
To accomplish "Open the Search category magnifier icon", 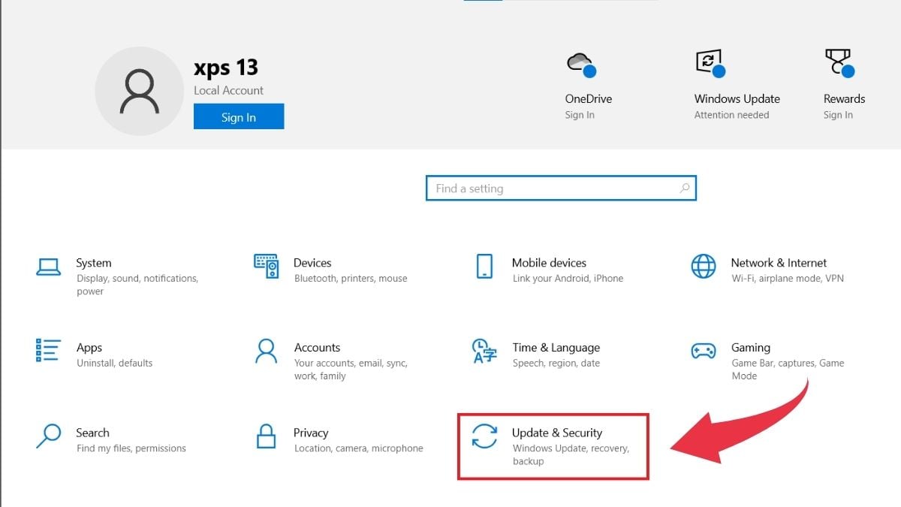I will click(x=48, y=436).
